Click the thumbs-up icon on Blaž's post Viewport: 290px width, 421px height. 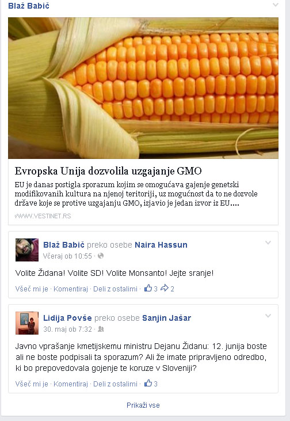[148, 289]
